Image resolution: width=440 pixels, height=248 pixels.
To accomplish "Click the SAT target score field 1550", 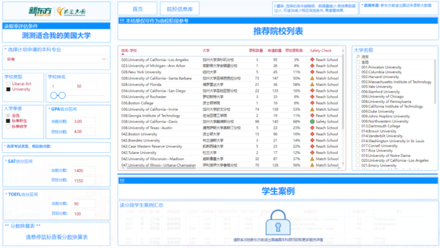I will coord(83,180).
